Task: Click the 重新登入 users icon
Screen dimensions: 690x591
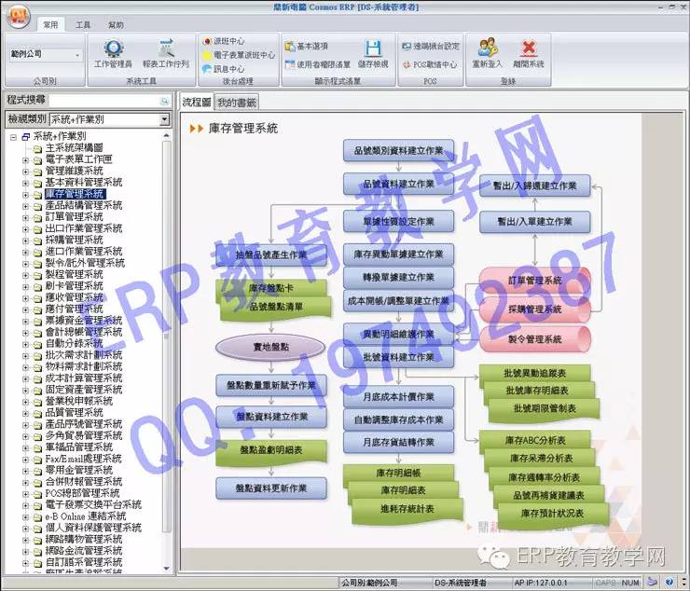Action: (x=488, y=49)
